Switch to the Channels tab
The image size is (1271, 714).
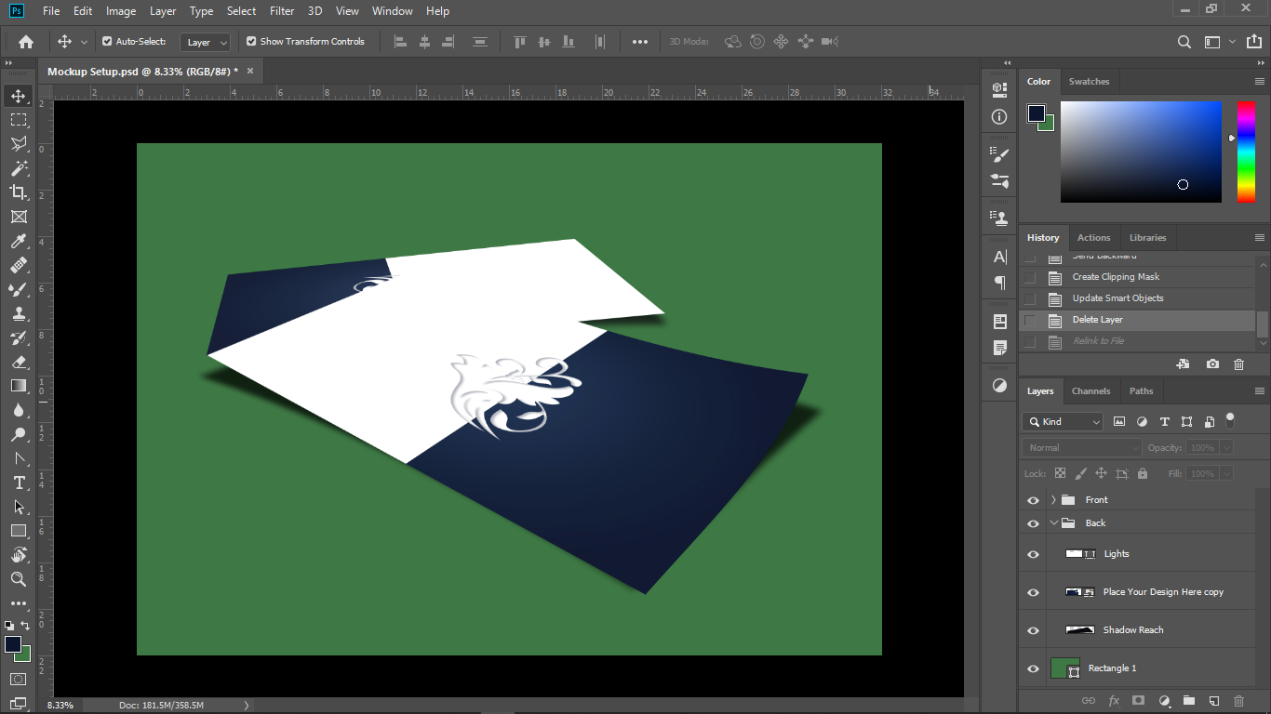tap(1090, 391)
